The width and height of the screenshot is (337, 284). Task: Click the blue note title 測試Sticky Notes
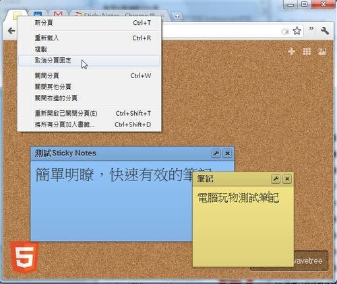coord(65,153)
